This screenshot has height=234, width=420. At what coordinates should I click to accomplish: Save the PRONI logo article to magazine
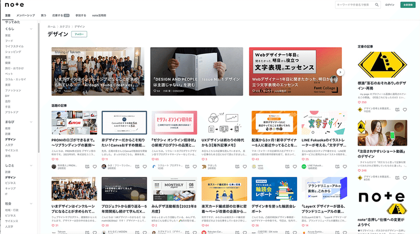coord(87,166)
